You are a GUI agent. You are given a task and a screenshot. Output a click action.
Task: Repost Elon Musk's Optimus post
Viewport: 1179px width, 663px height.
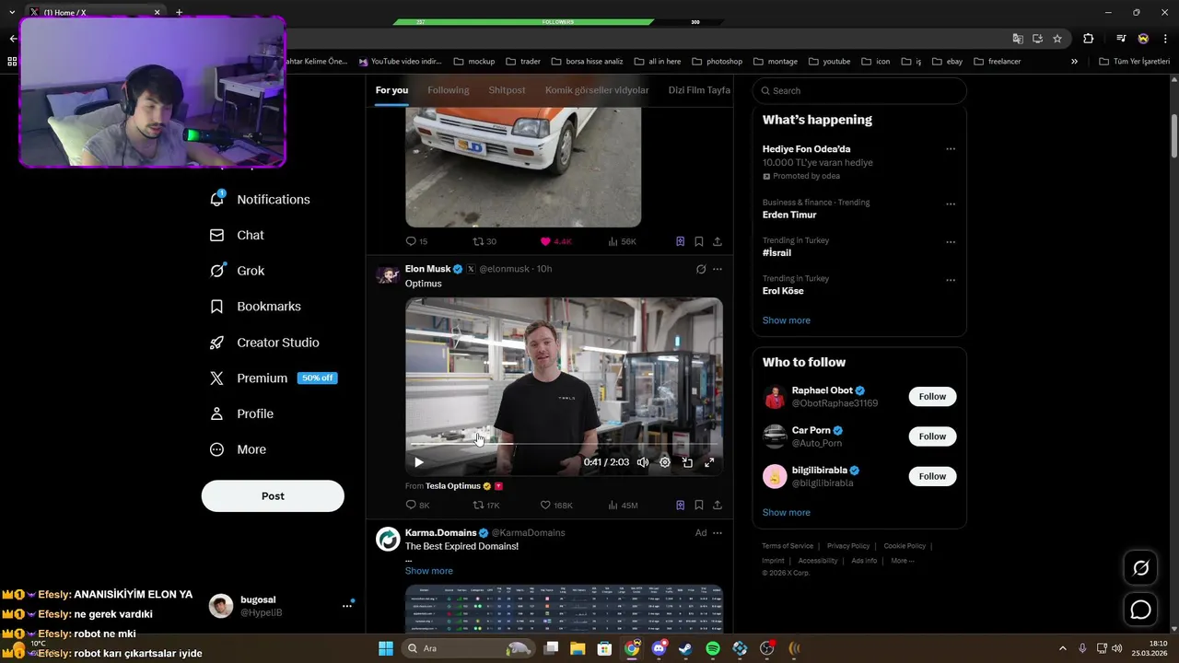[486, 505]
